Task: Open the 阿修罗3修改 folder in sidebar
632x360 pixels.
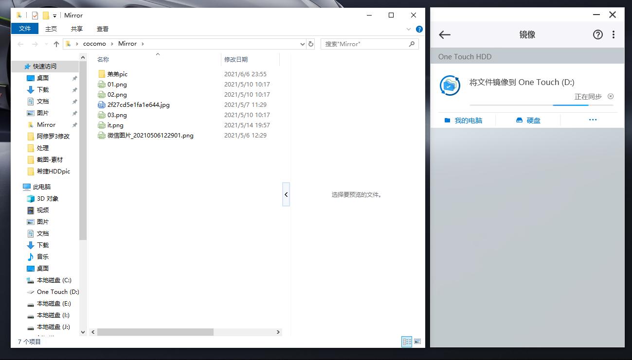Action: pos(53,136)
